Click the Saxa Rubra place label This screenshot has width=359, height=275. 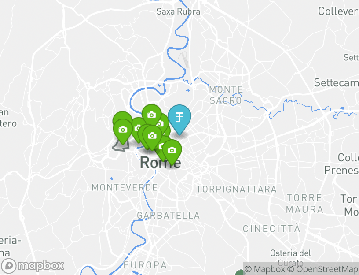178,11
